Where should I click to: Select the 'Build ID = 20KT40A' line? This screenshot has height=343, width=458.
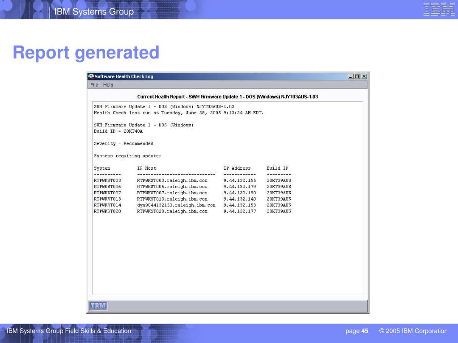click(118, 131)
